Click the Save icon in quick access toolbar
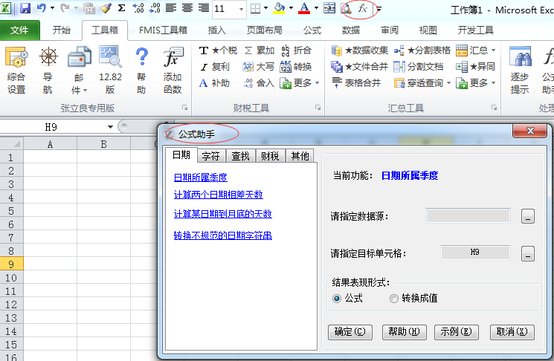 (25, 9)
